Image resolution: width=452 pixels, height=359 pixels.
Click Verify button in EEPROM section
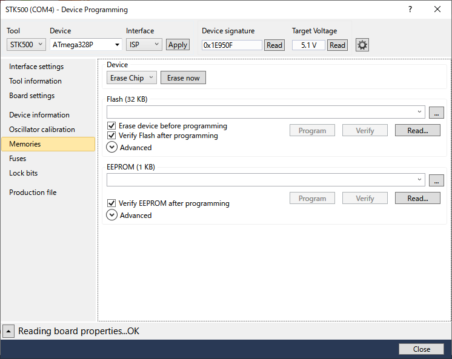pyautogui.click(x=365, y=198)
